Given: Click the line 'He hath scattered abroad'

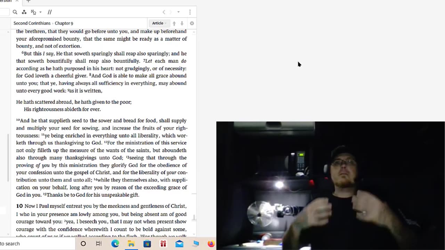Looking at the screenshot, I should tap(74, 102).
